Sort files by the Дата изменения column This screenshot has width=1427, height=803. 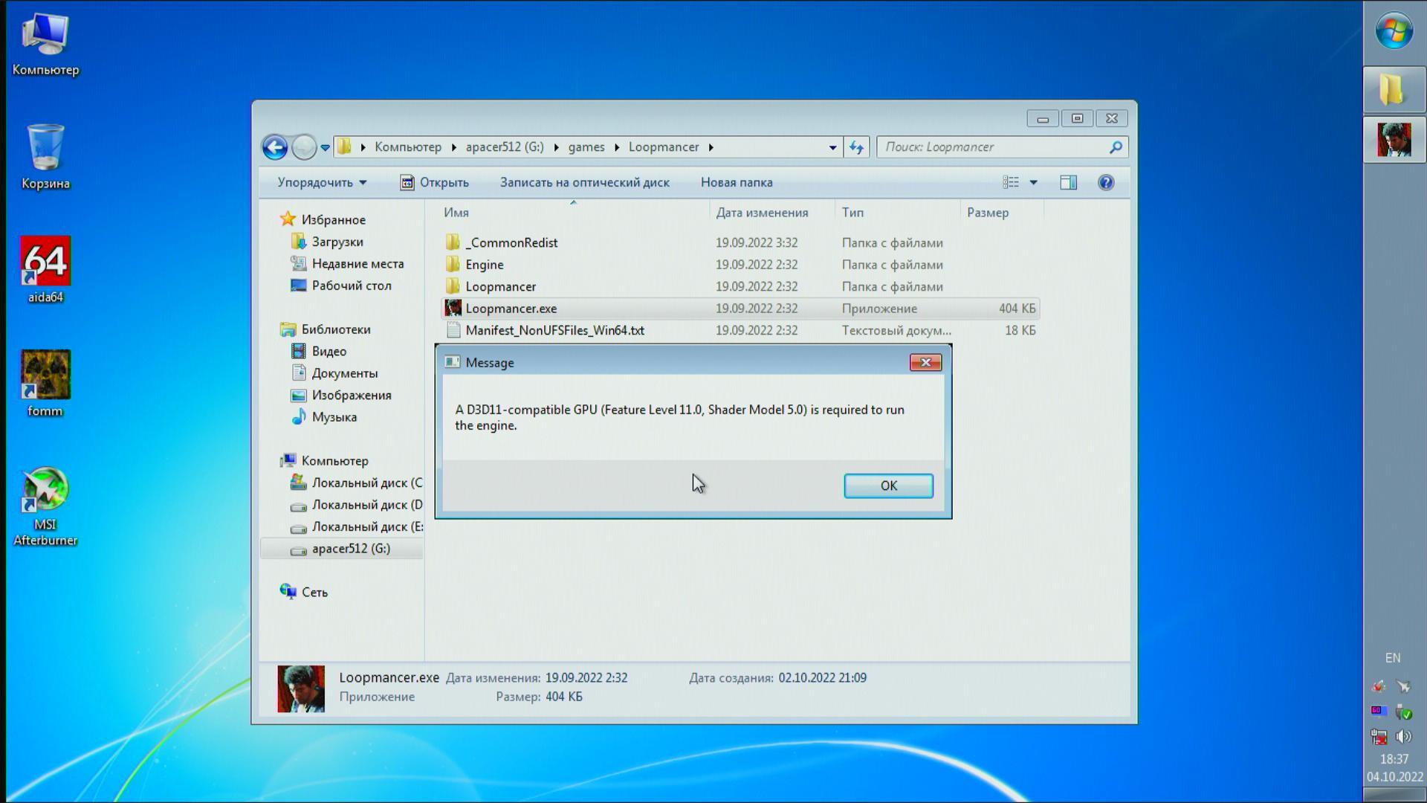(x=762, y=213)
